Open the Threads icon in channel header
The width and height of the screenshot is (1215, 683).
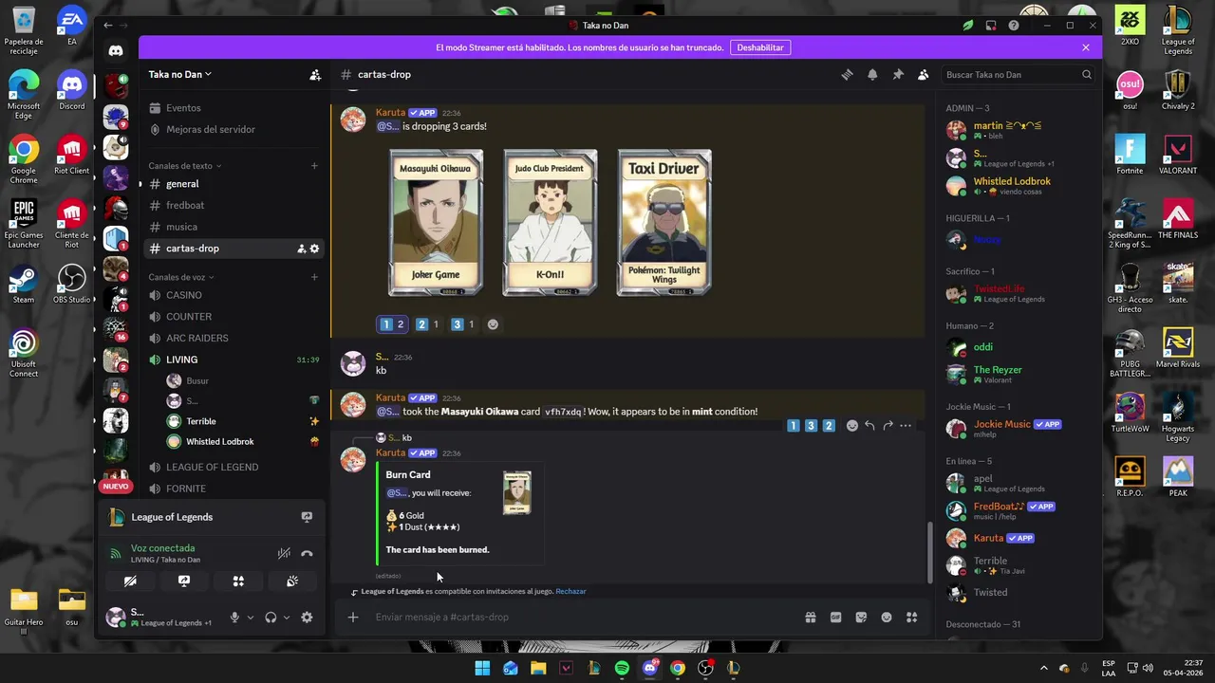point(847,75)
